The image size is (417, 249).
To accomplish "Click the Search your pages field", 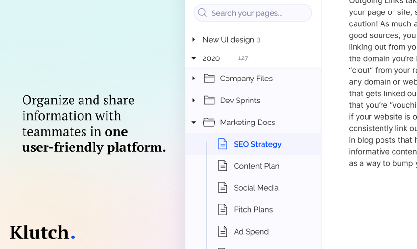I will coord(253,13).
